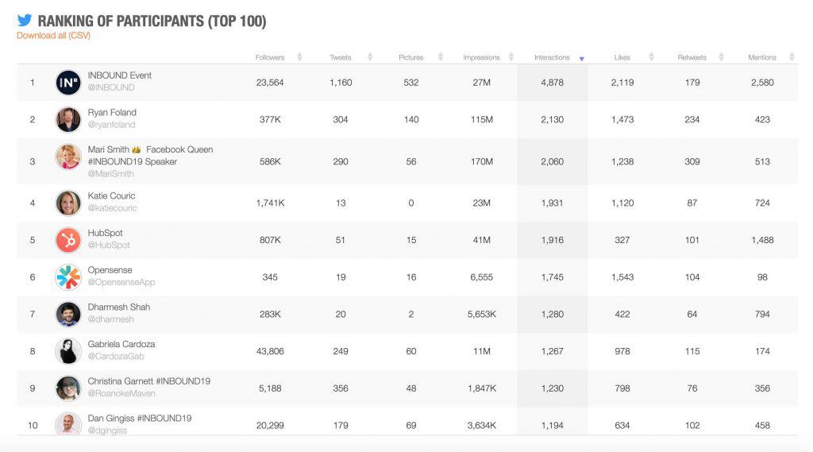Click the Dan Gingiss table row

pos(407,425)
